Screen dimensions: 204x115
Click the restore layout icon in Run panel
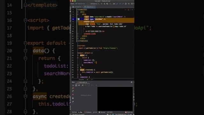(x=73, y=98)
